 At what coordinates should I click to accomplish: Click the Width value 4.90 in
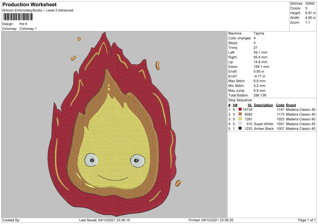(310, 18)
